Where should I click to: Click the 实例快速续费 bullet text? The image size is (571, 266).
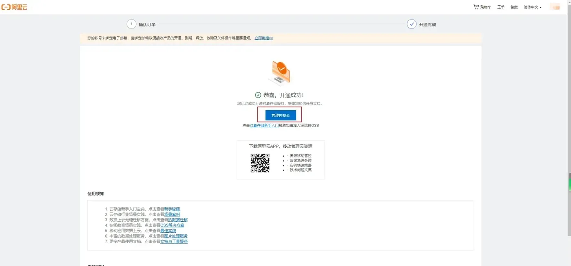[x=301, y=166]
